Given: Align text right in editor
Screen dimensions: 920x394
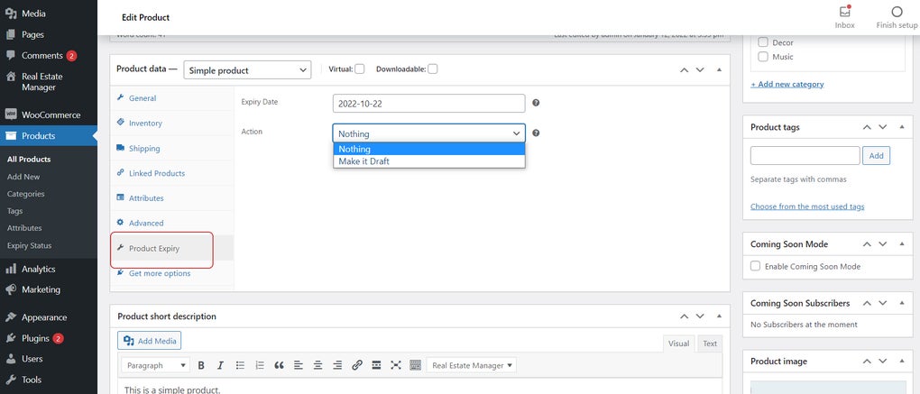Looking at the screenshot, I should pos(337,365).
